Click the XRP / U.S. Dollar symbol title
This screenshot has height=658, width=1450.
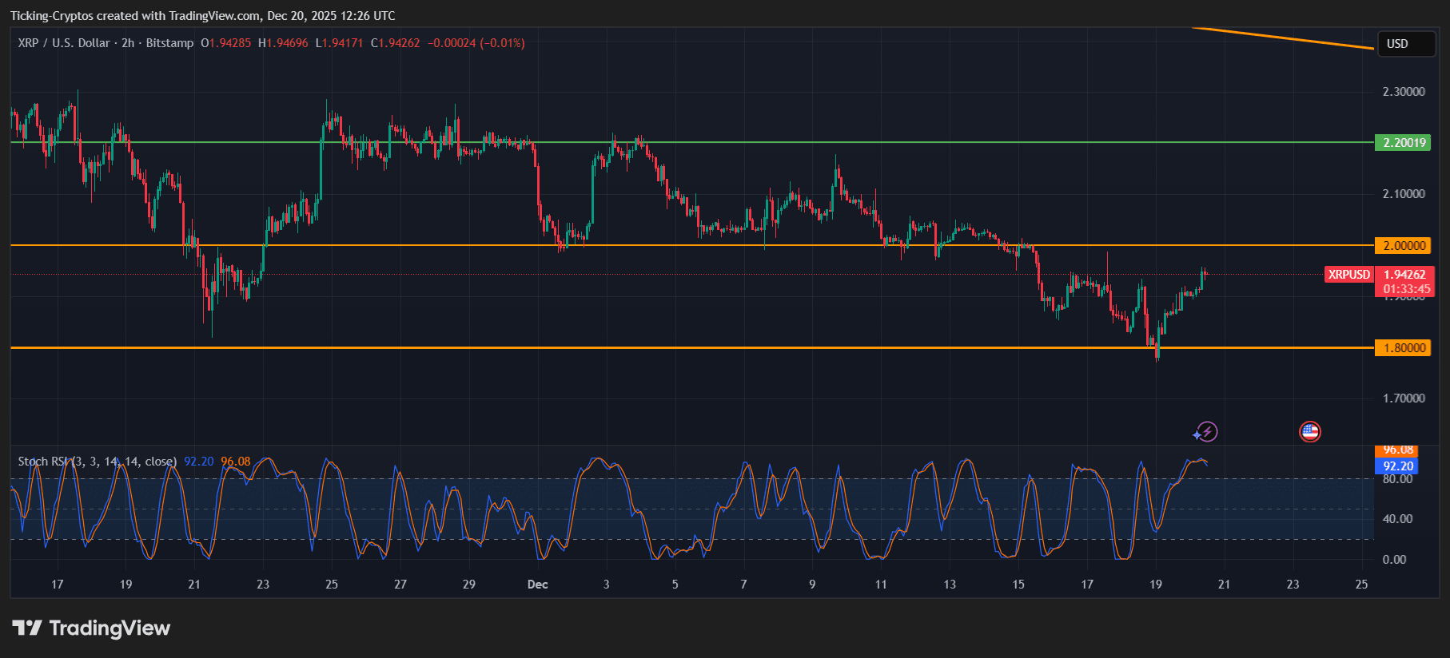(64, 43)
